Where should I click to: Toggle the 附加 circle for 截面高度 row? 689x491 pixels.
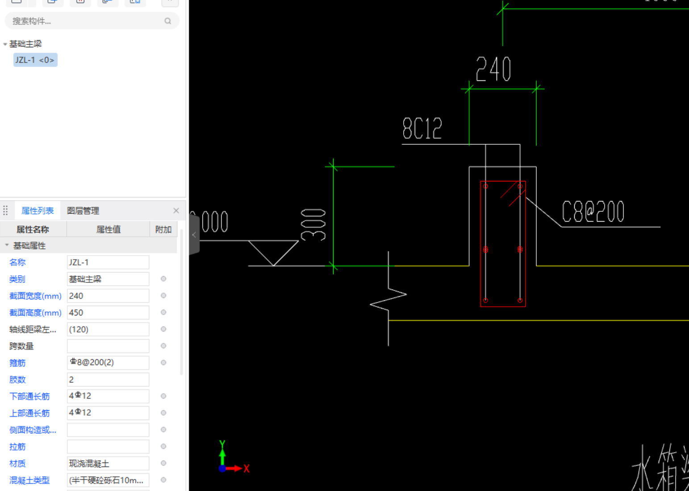point(163,312)
